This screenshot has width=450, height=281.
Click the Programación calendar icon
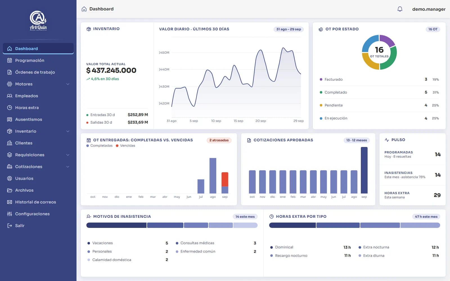[x=10, y=60]
